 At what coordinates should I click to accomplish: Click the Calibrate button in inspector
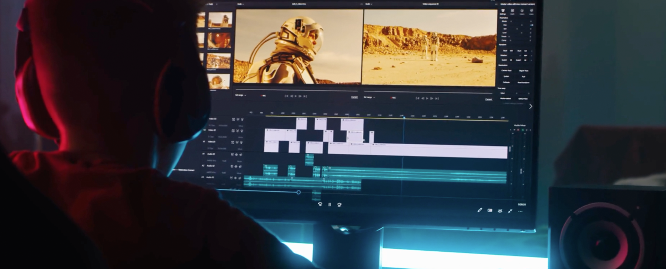point(506,82)
